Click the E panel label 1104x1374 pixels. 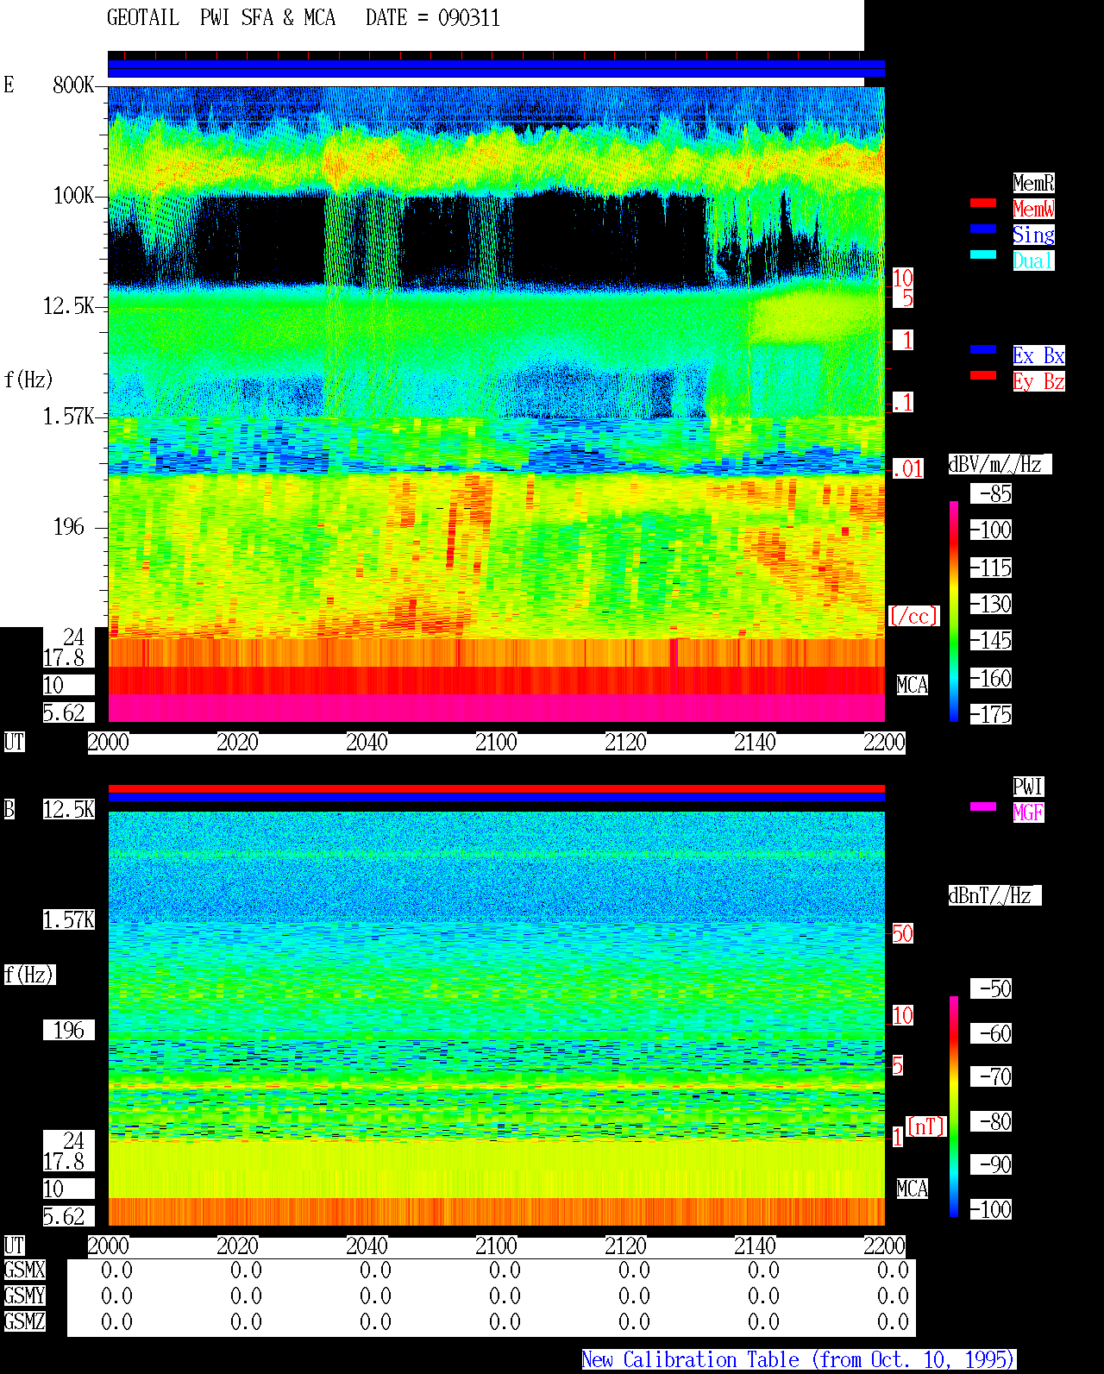tap(9, 85)
